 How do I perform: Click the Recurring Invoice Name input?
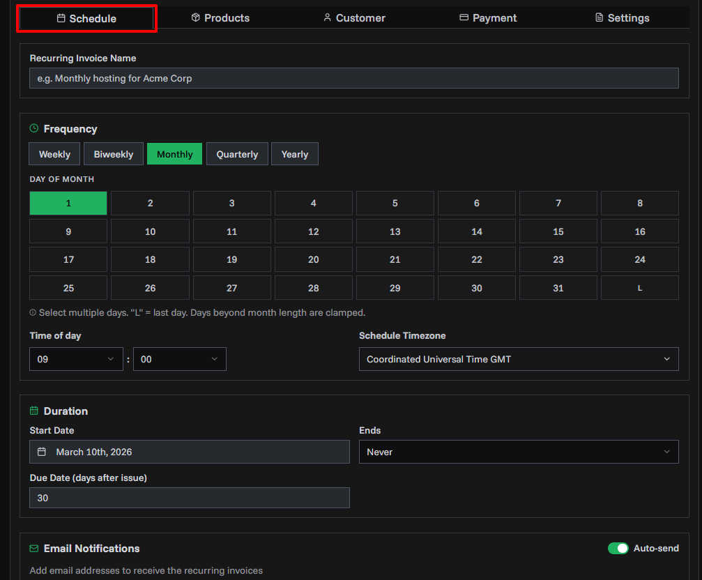(353, 78)
